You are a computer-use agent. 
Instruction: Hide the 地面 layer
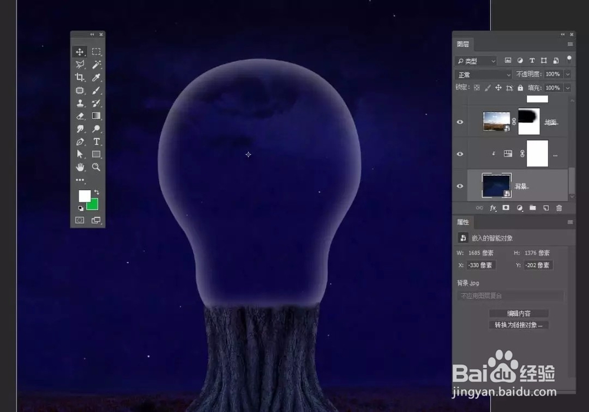point(460,122)
